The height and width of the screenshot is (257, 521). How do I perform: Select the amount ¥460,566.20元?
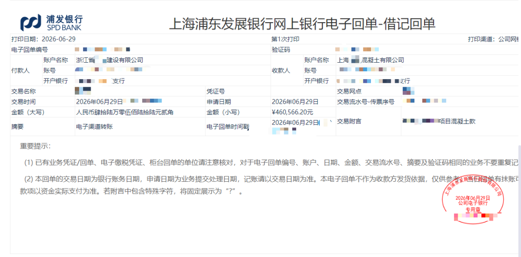pos(292,112)
